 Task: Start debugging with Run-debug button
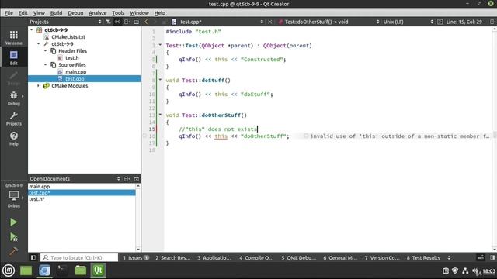click(13, 237)
